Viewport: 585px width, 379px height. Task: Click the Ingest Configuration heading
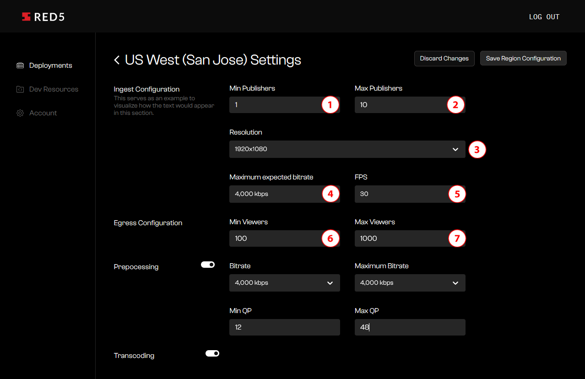tap(146, 89)
